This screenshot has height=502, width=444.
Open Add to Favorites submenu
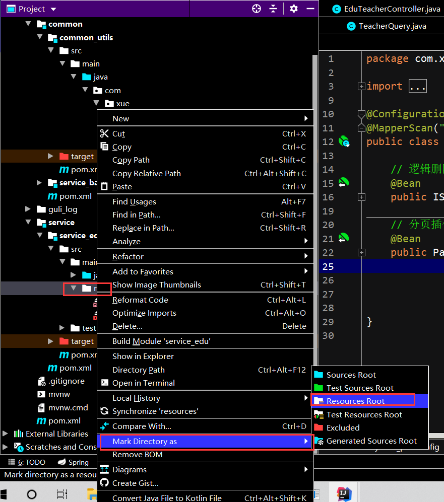tap(205, 271)
